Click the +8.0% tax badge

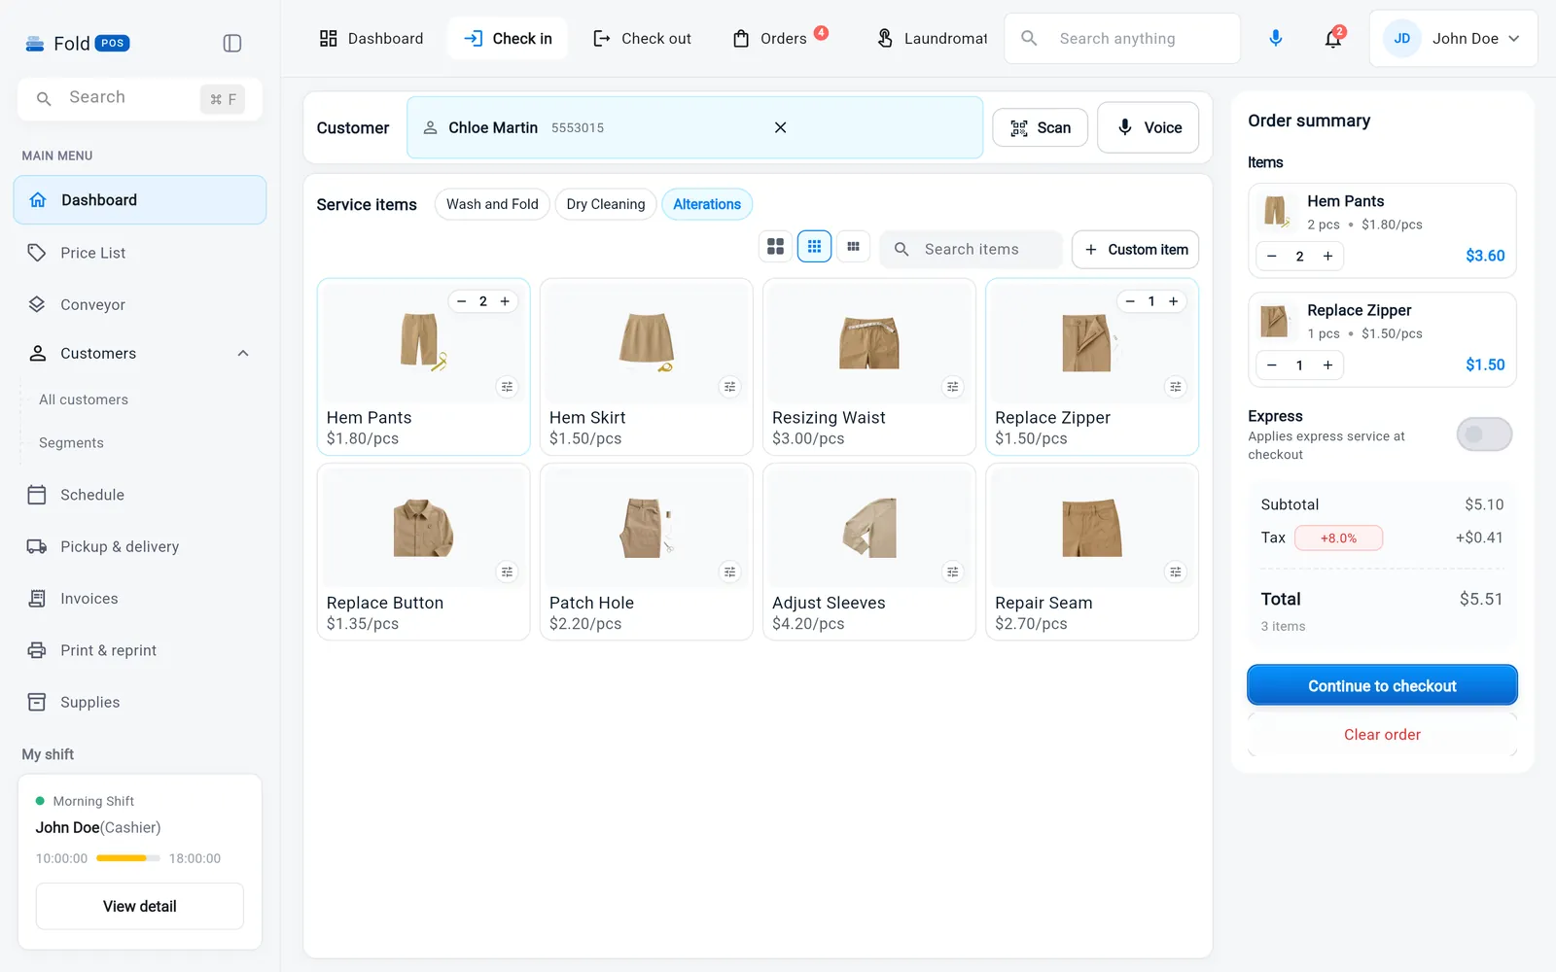[x=1338, y=538]
